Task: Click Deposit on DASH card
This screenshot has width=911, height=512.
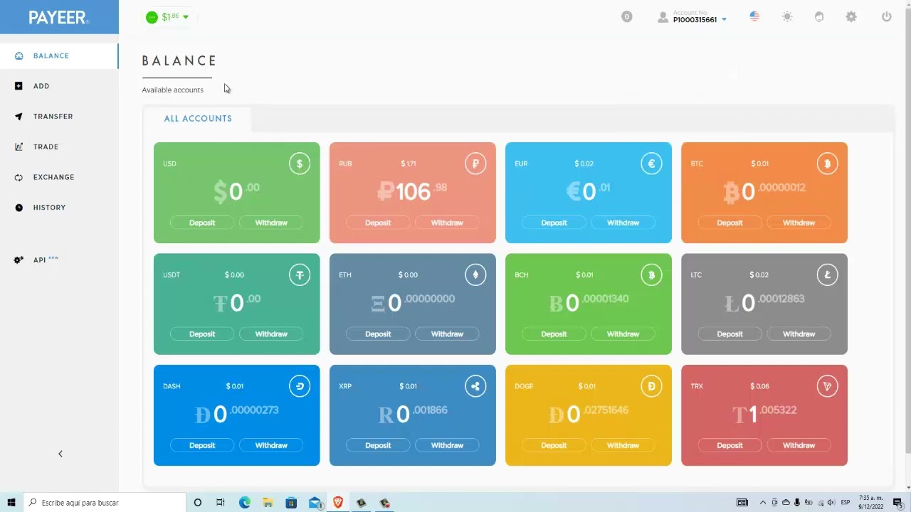Action: click(202, 445)
